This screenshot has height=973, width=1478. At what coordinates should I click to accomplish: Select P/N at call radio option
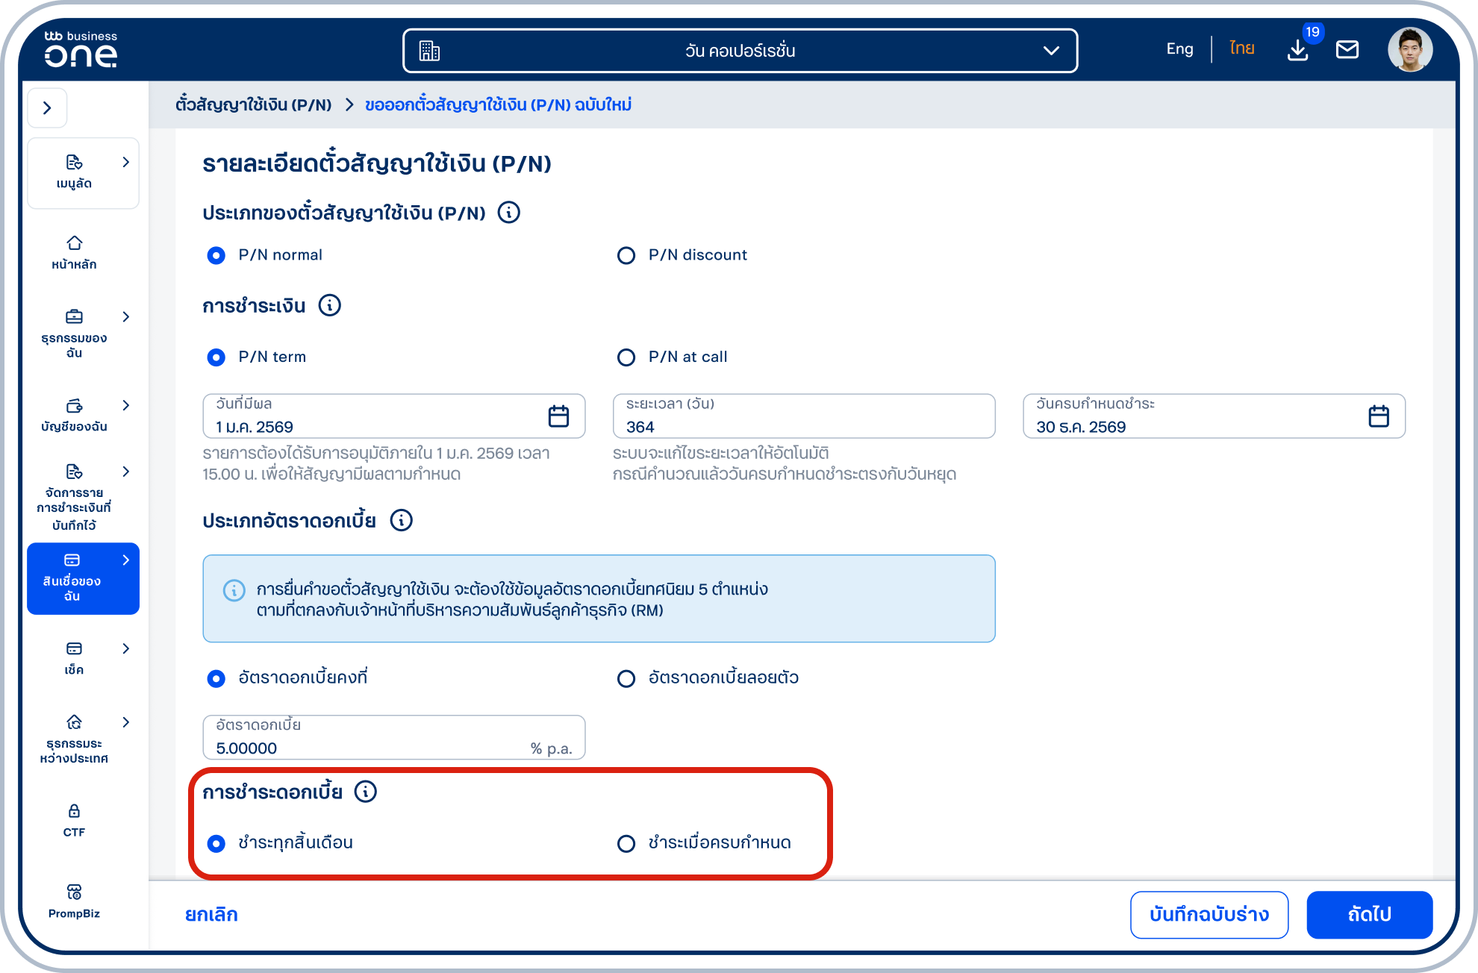(626, 357)
